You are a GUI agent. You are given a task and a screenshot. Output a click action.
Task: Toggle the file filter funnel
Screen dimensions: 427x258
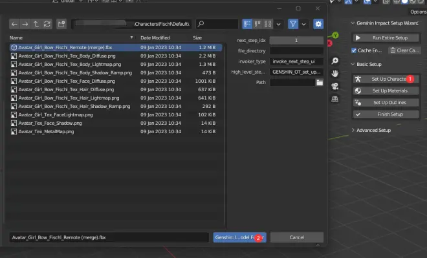tap(293, 24)
